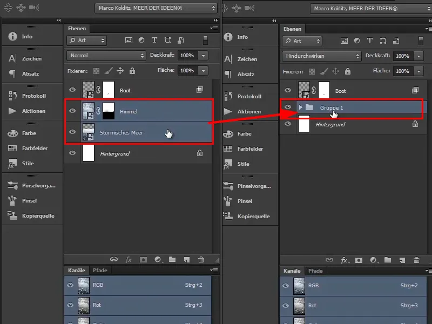
Task: Toggle layer filter switch in left panel
Action: tap(205, 40)
